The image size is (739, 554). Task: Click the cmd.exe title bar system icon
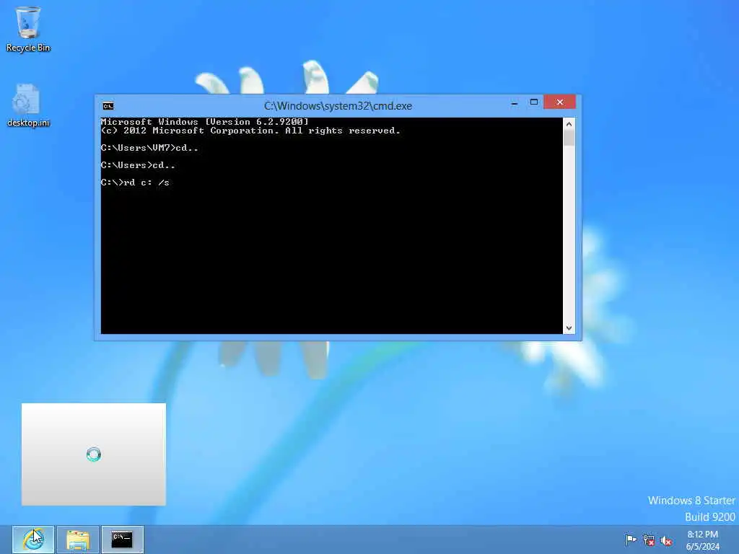coord(108,106)
